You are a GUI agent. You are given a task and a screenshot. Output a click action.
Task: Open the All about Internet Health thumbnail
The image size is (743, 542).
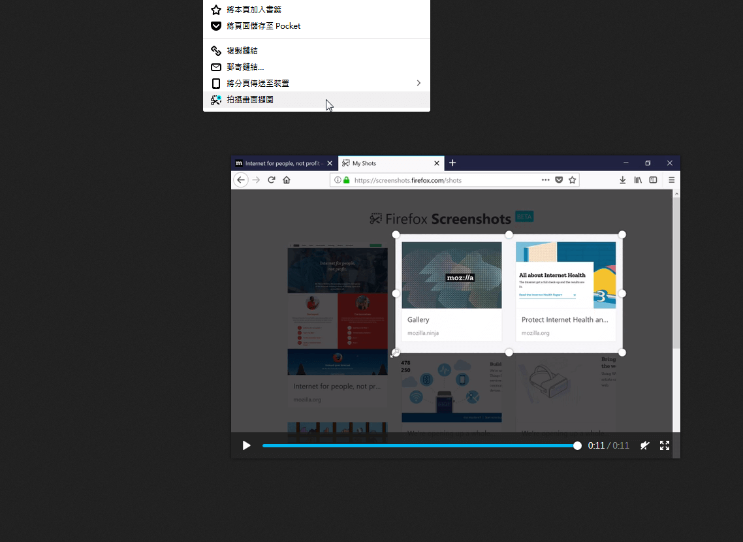(566, 276)
